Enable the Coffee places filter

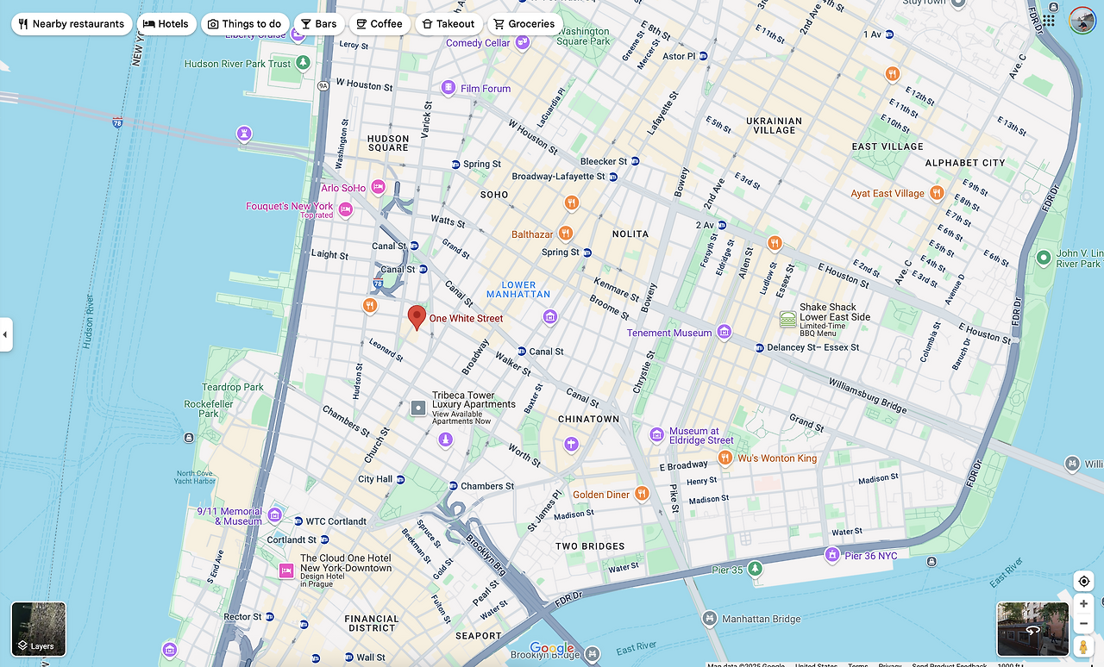pos(379,23)
